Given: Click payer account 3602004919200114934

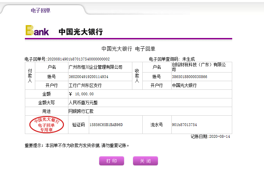Looking at the screenshot, I should [88, 77].
